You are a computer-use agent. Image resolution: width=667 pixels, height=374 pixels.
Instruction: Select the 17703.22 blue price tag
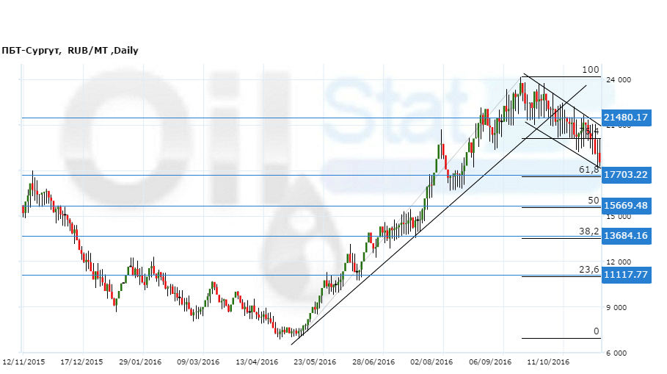(625, 175)
